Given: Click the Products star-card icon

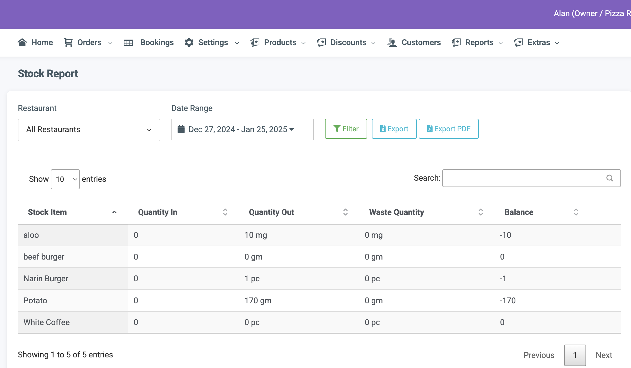Looking at the screenshot, I should [x=255, y=42].
